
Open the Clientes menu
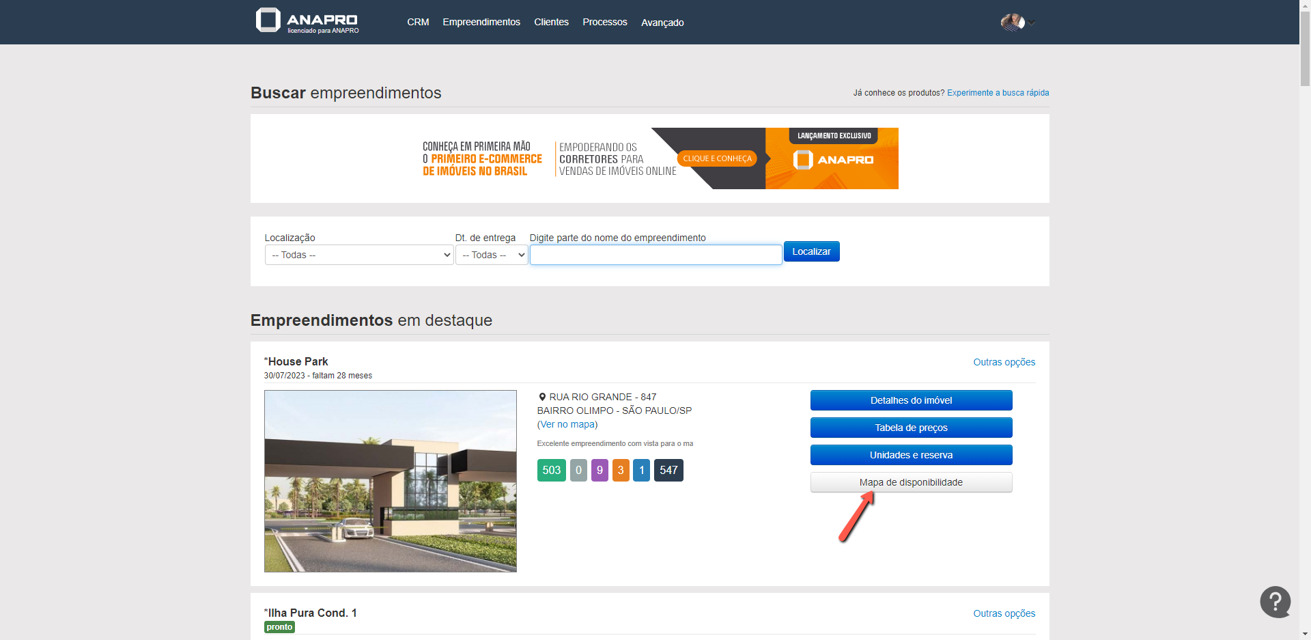coord(551,22)
